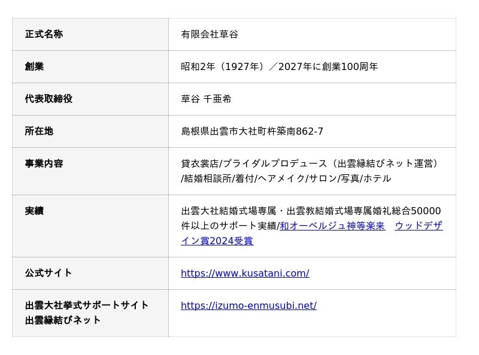
Task: Visit the www.kusatani.com official site link
Action: pos(245,273)
